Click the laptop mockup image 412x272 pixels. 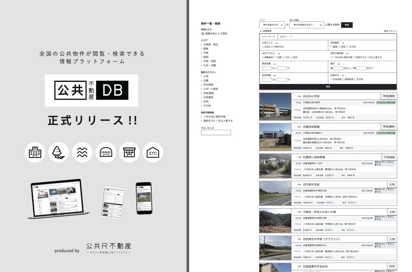click(x=59, y=199)
